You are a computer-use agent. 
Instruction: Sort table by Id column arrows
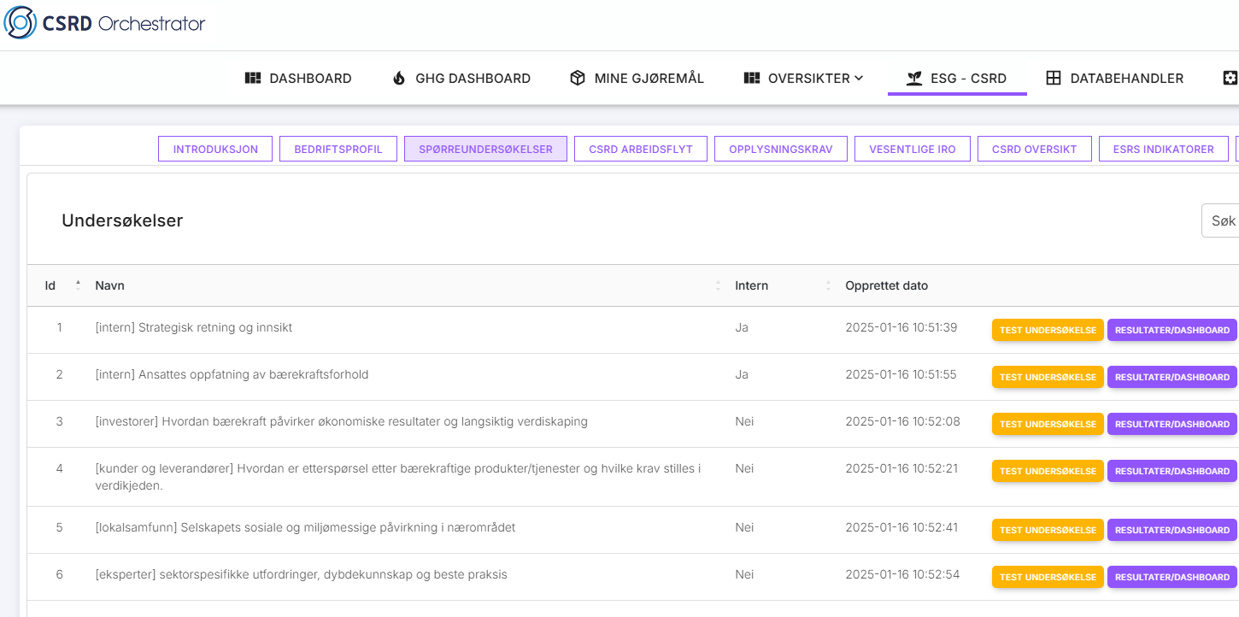click(x=78, y=285)
